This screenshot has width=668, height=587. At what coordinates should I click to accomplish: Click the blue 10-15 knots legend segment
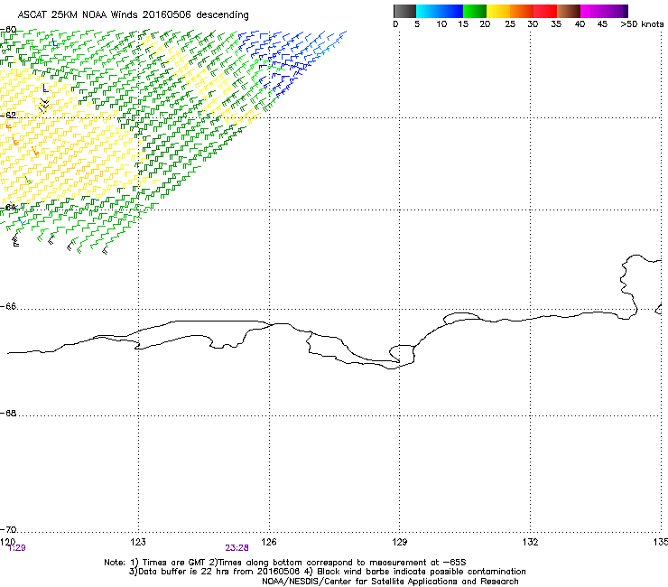(x=451, y=11)
